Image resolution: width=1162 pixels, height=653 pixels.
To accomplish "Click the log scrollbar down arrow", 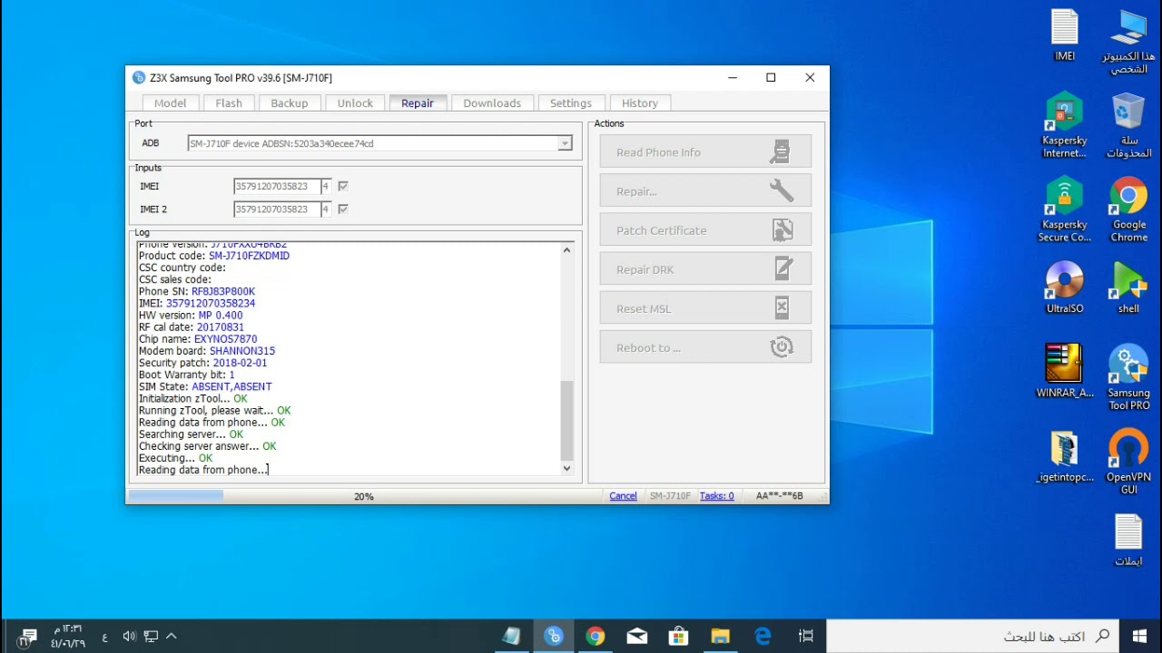I will point(567,469).
